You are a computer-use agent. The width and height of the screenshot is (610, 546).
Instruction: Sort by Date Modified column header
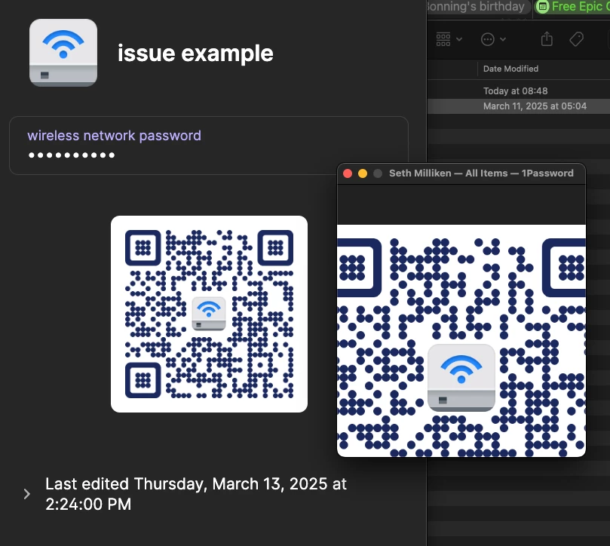[x=510, y=69]
